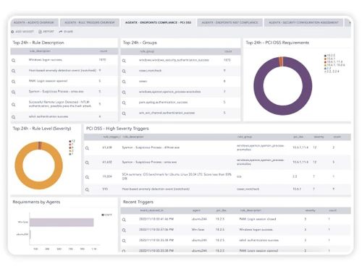Sort High Severity Triggers by severity column header
This screenshot has height=271, width=362.
point(319,137)
